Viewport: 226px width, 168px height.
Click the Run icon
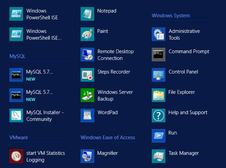coord(159,136)
